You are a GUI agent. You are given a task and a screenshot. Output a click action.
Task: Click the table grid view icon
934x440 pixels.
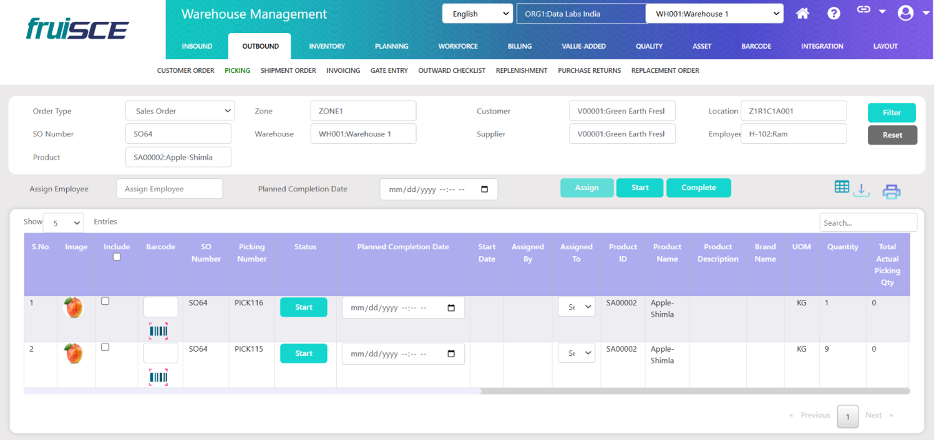click(x=842, y=187)
